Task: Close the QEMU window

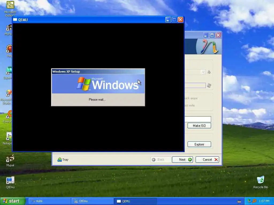Action: pyautogui.click(x=180, y=20)
